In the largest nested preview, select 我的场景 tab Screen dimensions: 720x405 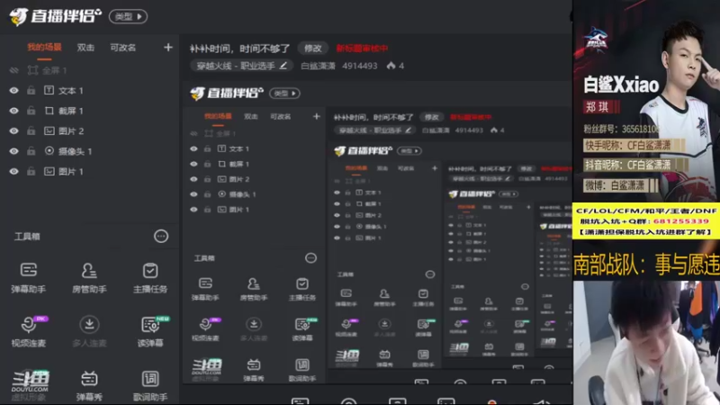coord(218,117)
